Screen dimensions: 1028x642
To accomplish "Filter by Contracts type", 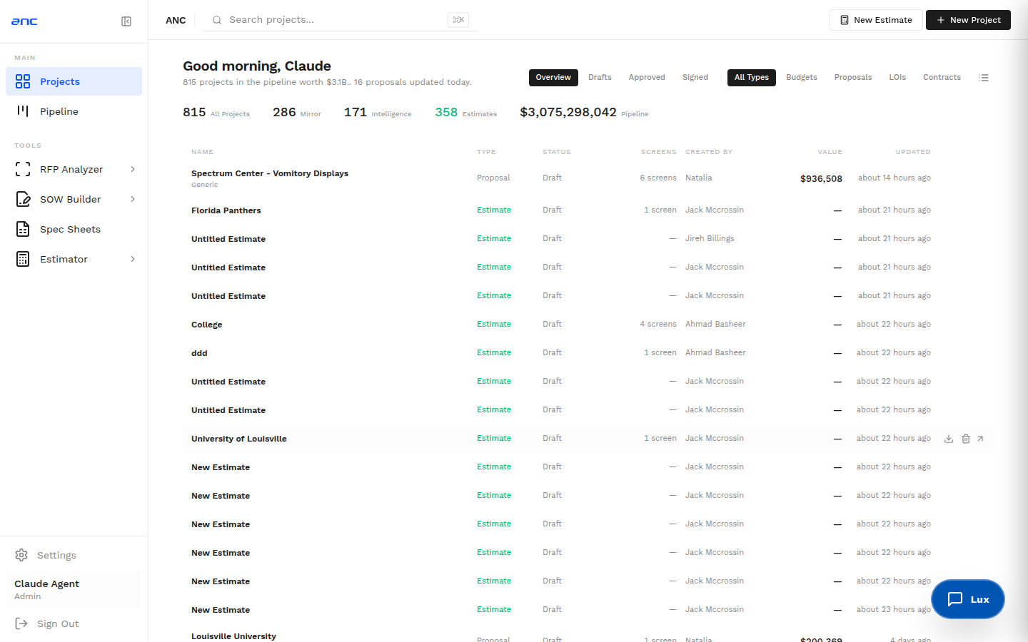I will pos(942,78).
